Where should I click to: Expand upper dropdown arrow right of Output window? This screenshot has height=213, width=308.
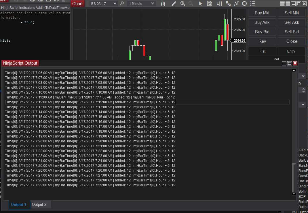coord(303,76)
